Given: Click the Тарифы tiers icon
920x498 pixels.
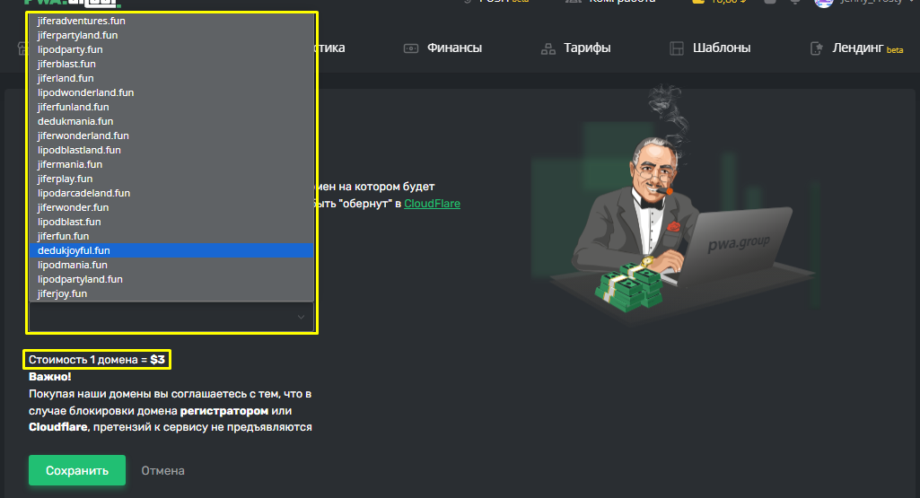Looking at the screenshot, I should (548, 48).
